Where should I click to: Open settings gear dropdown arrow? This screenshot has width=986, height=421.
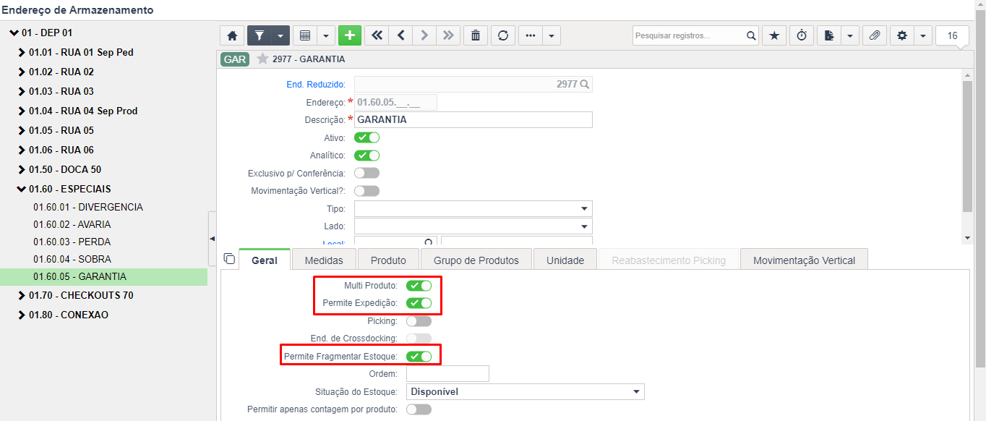click(x=923, y=35)
